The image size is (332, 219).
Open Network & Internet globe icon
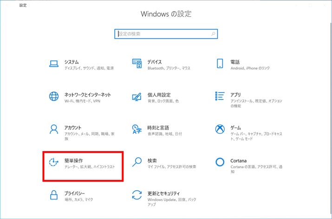[x=54, y=96]
